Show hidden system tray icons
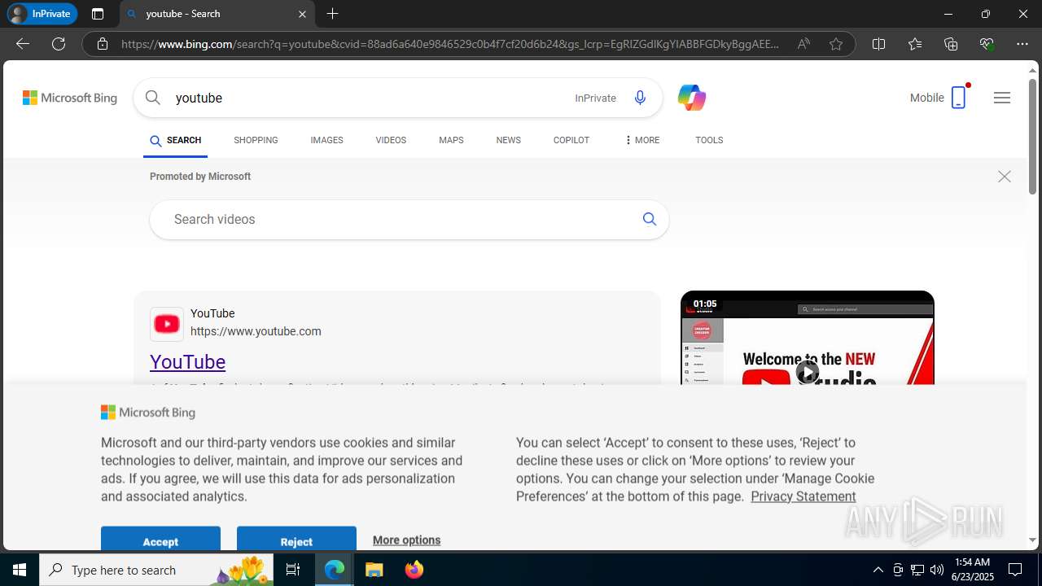Screen dimensions: 1042x586 click(878, 570)
